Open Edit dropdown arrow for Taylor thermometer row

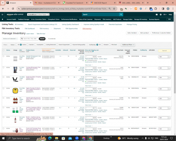169,89
